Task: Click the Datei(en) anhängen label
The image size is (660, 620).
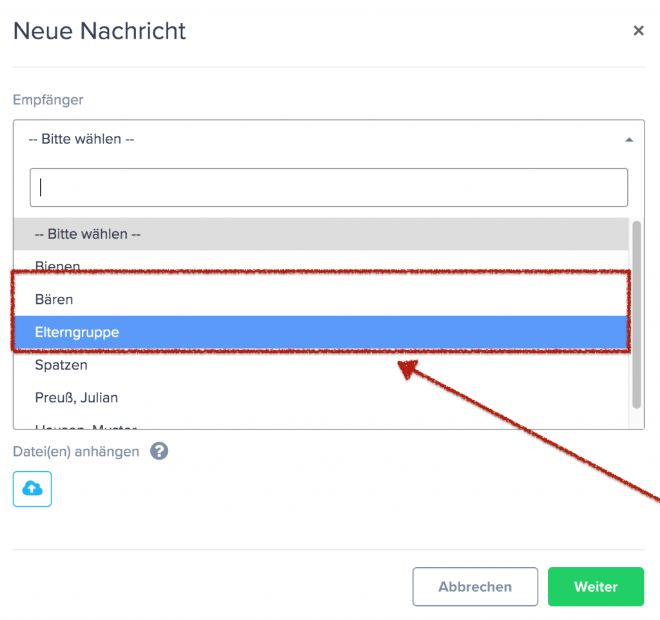Action: [76, 451]
